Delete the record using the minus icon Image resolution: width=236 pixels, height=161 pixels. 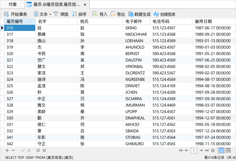point(13,150)
